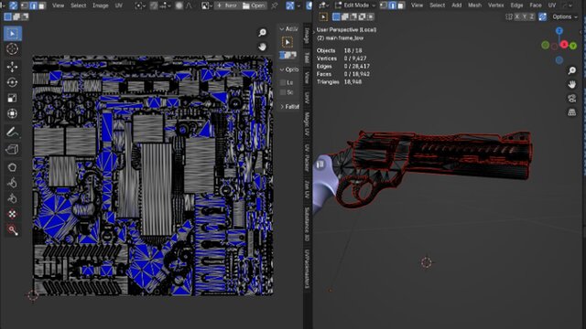This screenshot has height=329, width=586.
Task: Choose the Scale tool in UV editor
Action: (x=12, y=98)
